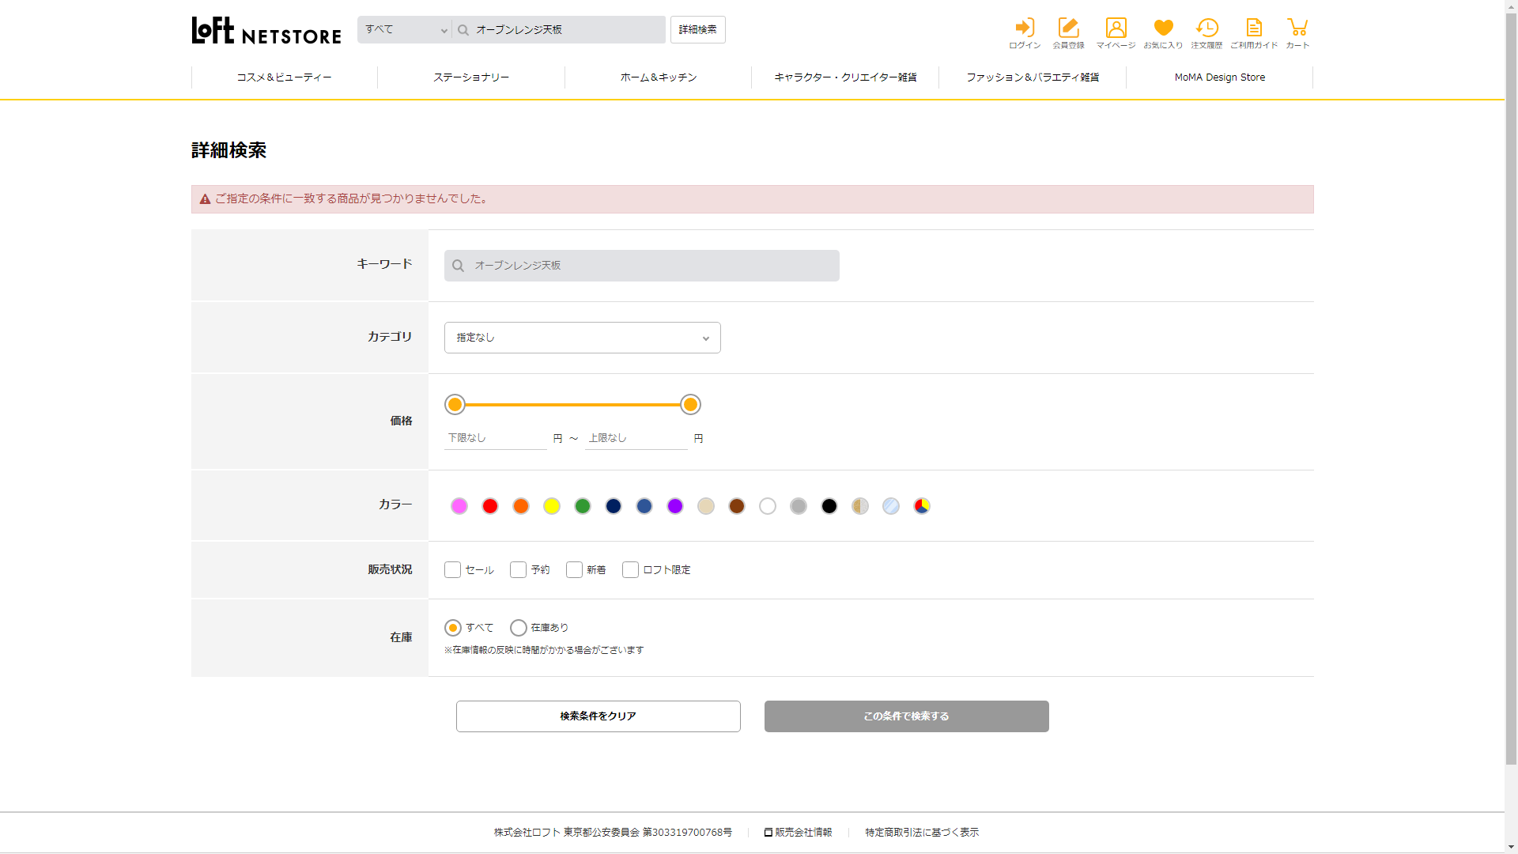Viewport: 1518px width, 854px height.
Task: Open the すべて dropdown in header search
Action: [x=405, y=30]
